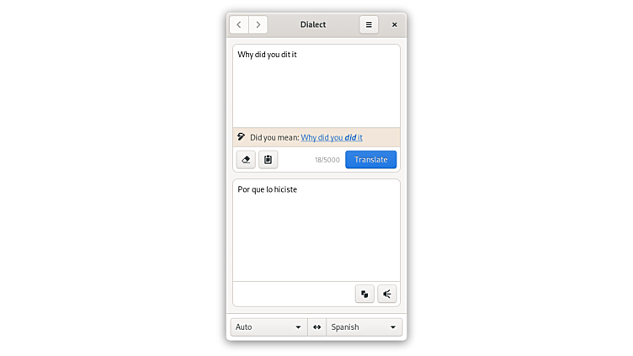
Task: Click the arrow beside Spanish
Action: [393, 327]
